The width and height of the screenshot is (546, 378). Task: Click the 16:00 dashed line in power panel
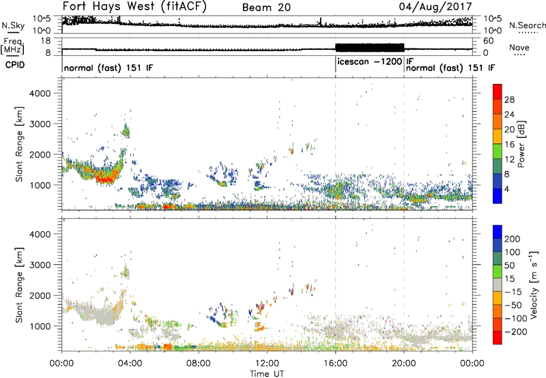pyautogui.click(x=335, y=144)
